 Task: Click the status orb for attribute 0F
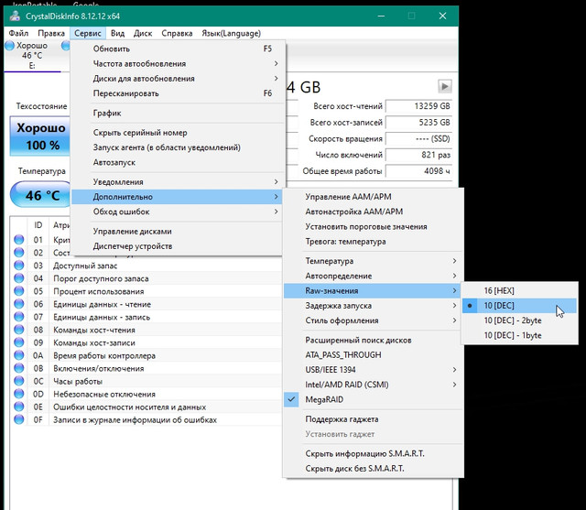(x=18, y=419)
